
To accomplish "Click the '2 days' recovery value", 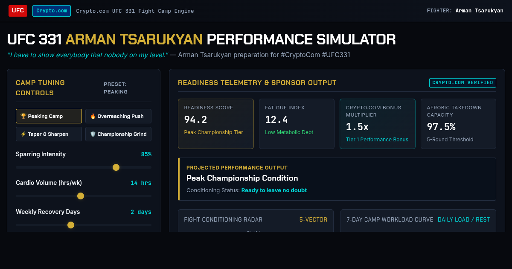I will (141, 212).
